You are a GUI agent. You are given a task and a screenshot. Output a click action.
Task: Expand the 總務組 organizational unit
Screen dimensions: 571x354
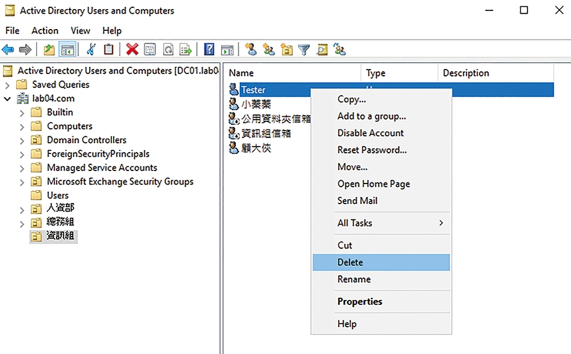(x=22, y=224)
